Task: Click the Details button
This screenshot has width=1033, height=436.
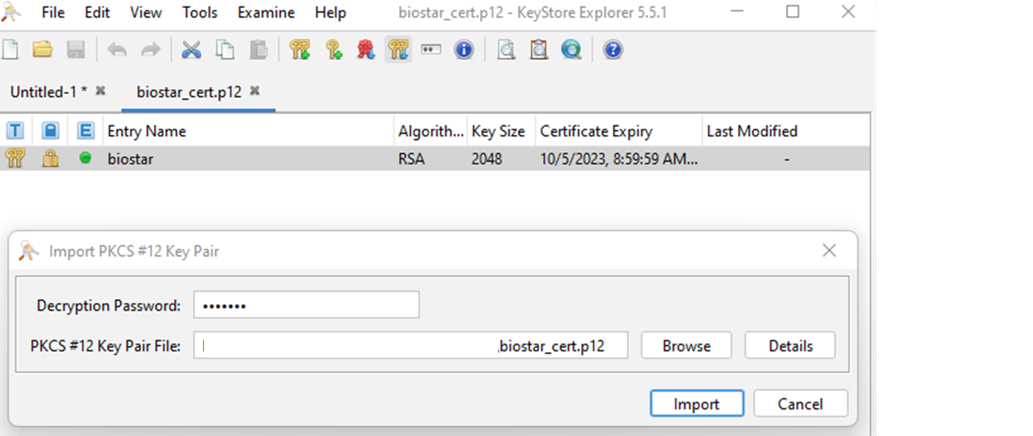Action: [791, 345]
